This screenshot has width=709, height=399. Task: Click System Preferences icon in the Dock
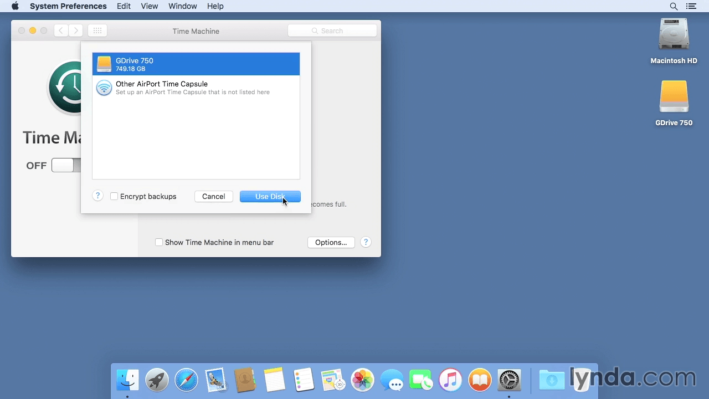click(509, 380)
